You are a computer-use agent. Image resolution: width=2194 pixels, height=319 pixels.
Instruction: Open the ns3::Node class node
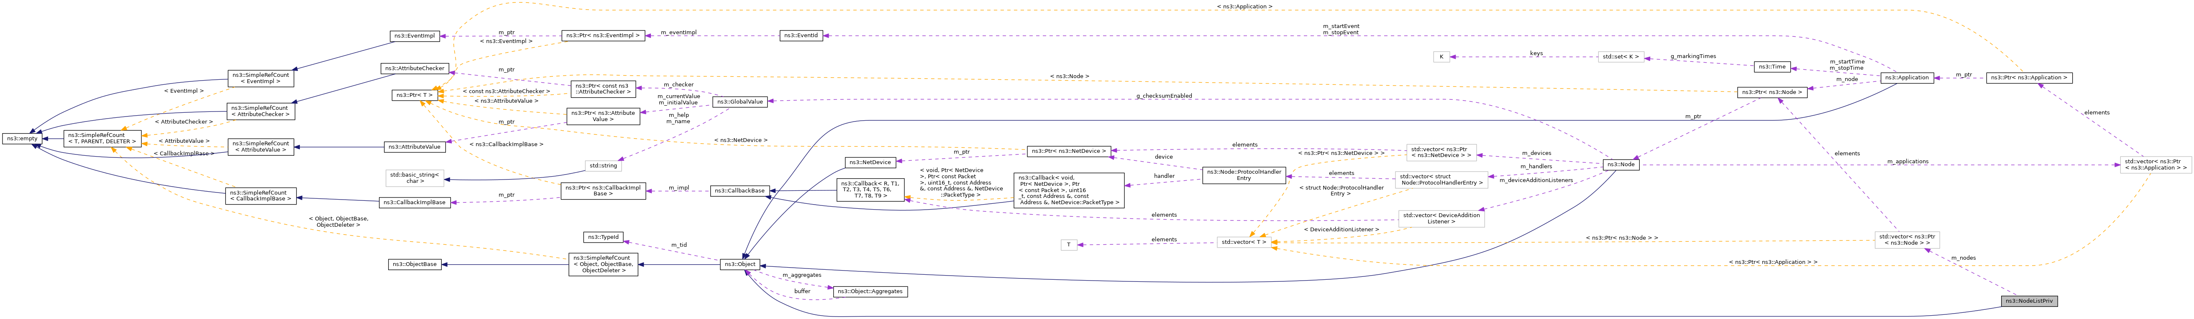click(1621, 164)
